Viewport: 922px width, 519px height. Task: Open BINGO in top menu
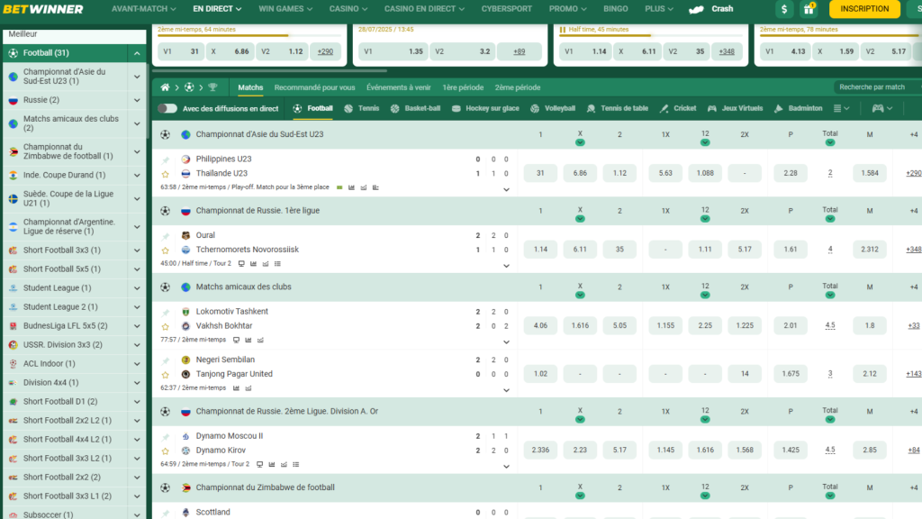(616, 9)
